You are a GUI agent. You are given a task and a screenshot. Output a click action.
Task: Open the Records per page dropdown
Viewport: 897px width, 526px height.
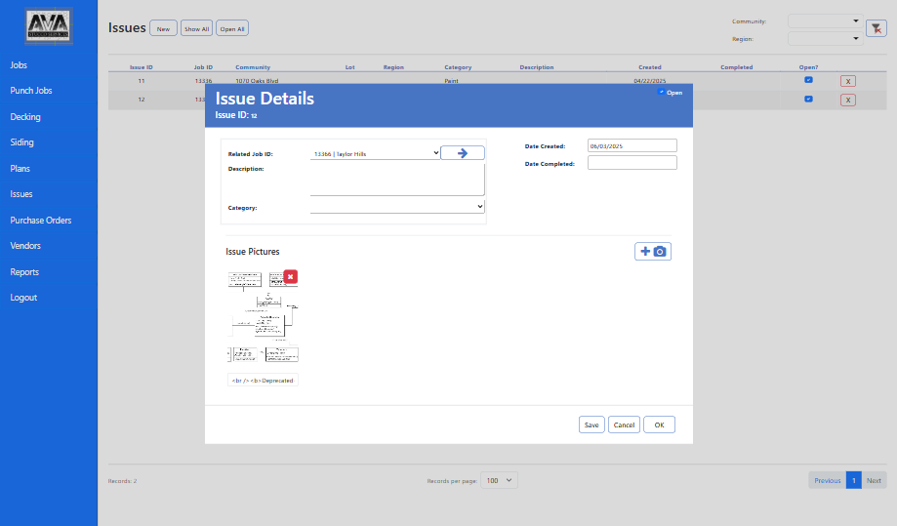tap(499, 480)
